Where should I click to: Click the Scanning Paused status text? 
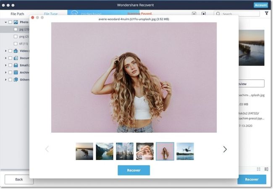click(139, 13)
